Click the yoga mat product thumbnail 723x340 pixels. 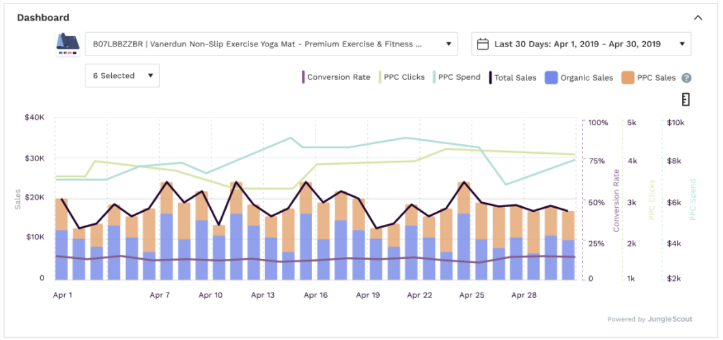[x=68, y=44]
